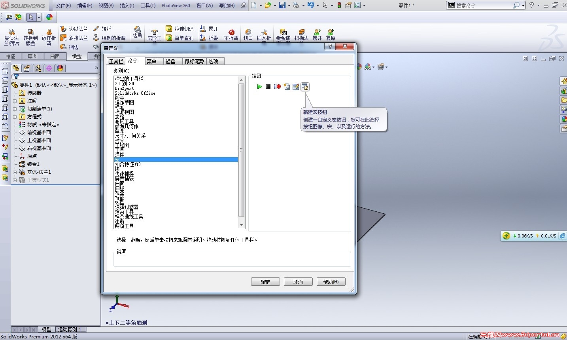Switch to the 工具栏 tab in dialog
567x340 pixels.
pyautogui.click(x=116, y=61)
